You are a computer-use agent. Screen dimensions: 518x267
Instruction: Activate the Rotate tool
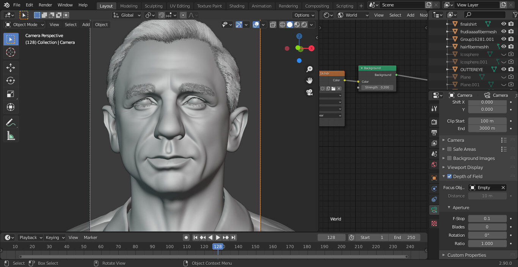11,81
